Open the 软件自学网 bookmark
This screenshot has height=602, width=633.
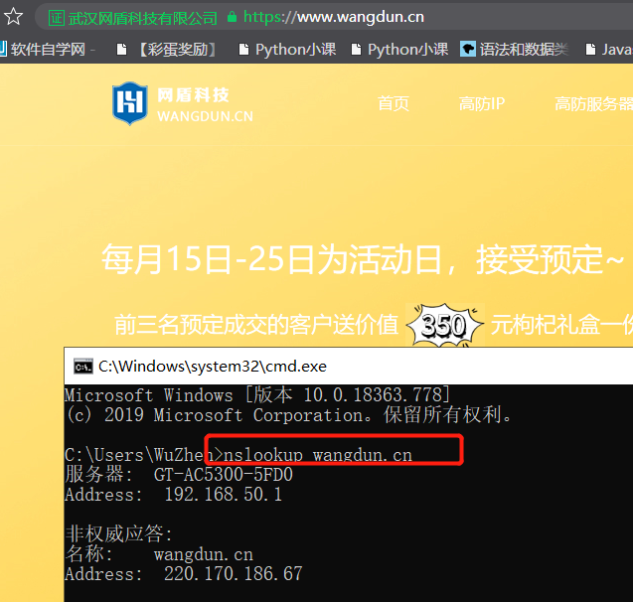[48, 50]
